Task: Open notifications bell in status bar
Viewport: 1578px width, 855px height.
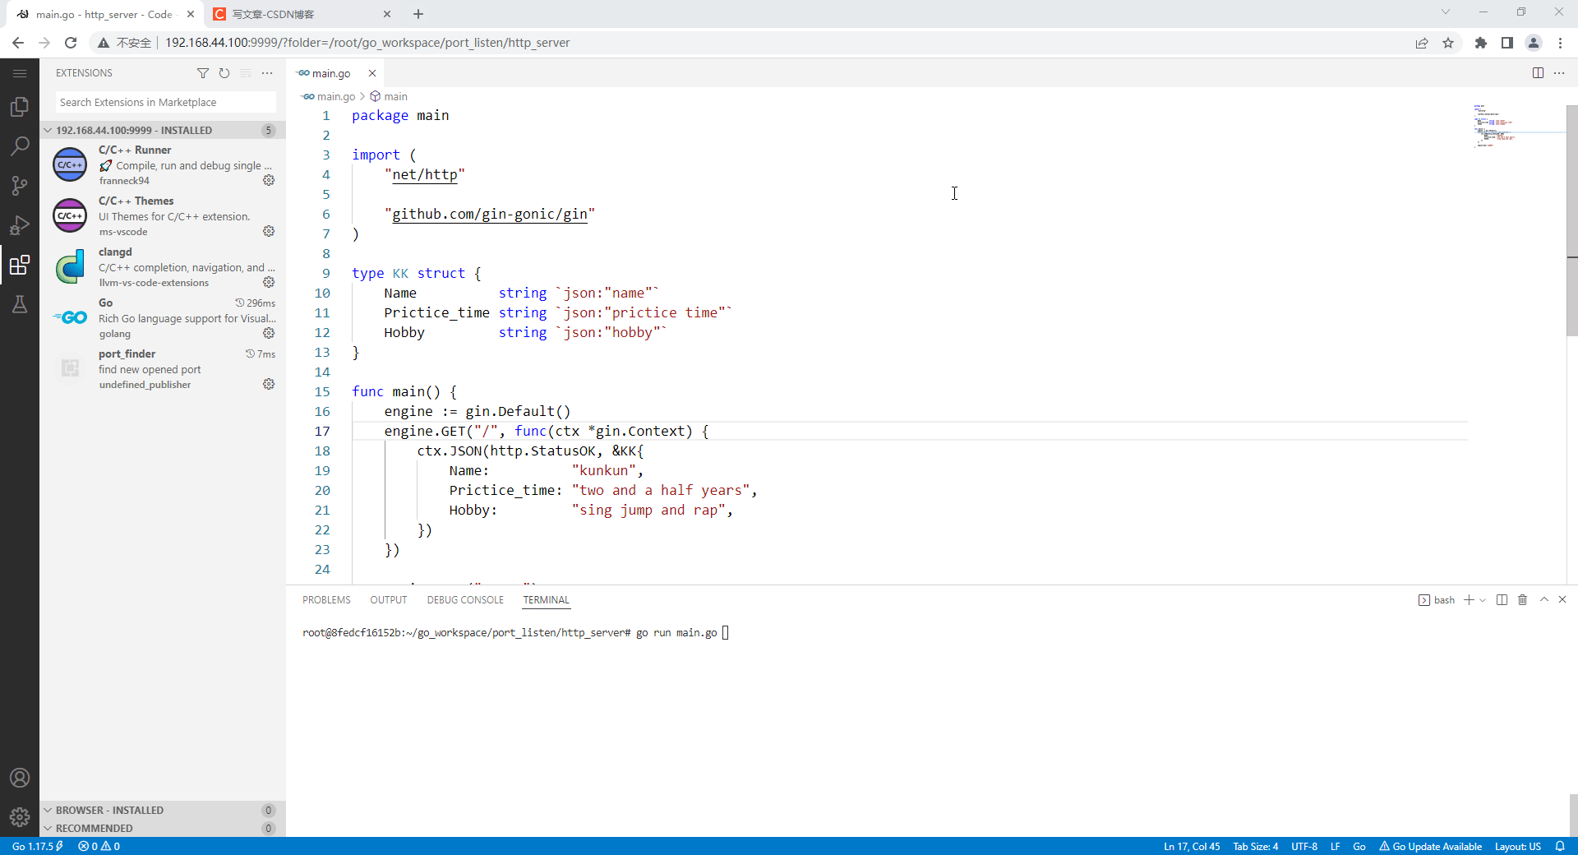Action: pos(1560,846)
